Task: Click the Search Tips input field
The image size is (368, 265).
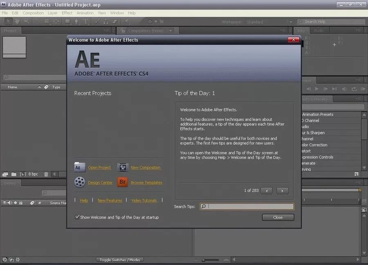Action: pos(247,207)
